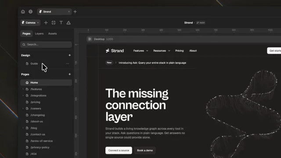This screenshot has width=281, height=158.
Task: Open the Guide page options ellipsis
Action: [x=68, y=64]
